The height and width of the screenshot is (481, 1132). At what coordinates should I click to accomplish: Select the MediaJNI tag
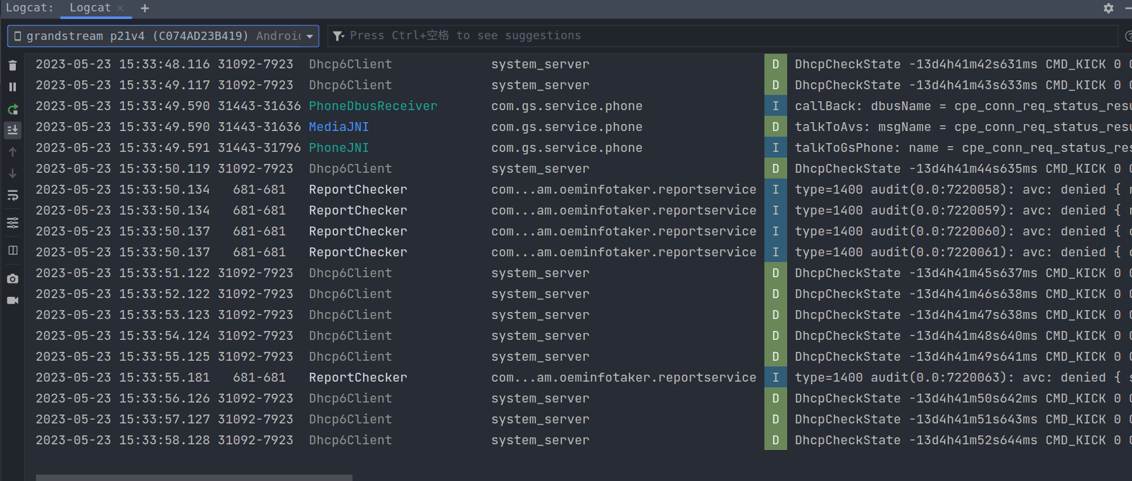[339, 127]
